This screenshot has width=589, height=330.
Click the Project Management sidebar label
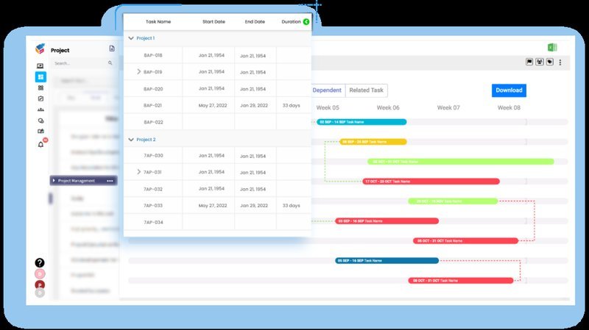(x=77, y=181)
